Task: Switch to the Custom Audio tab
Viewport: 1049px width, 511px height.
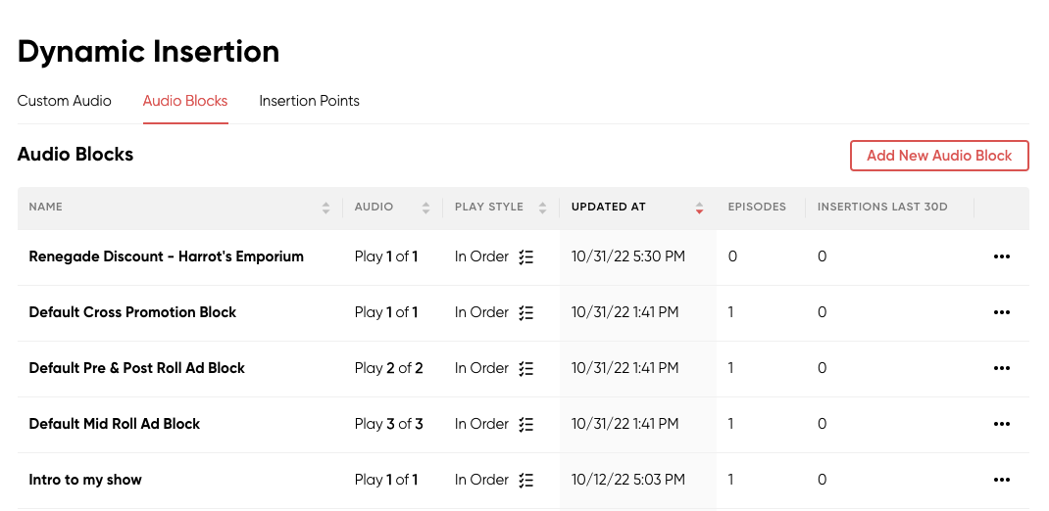Action: 65,101
